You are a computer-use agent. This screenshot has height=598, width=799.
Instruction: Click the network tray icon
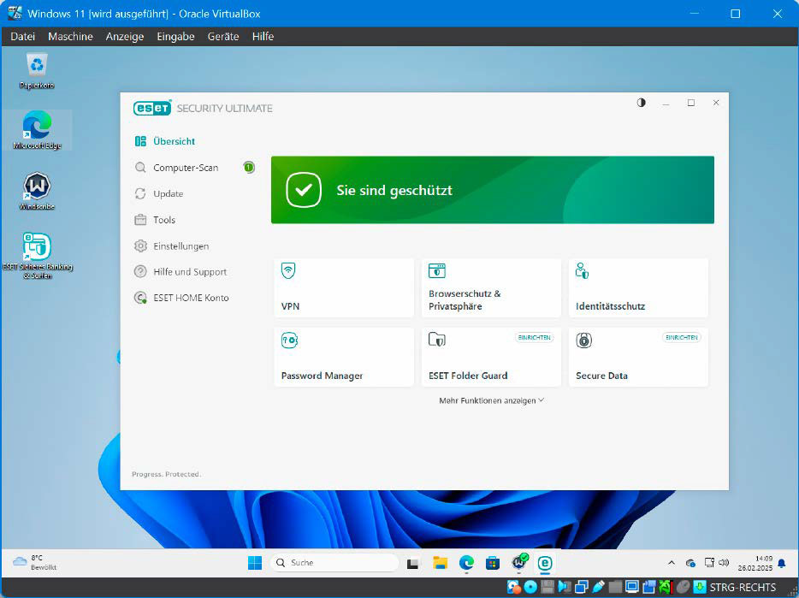coord(709,563)
